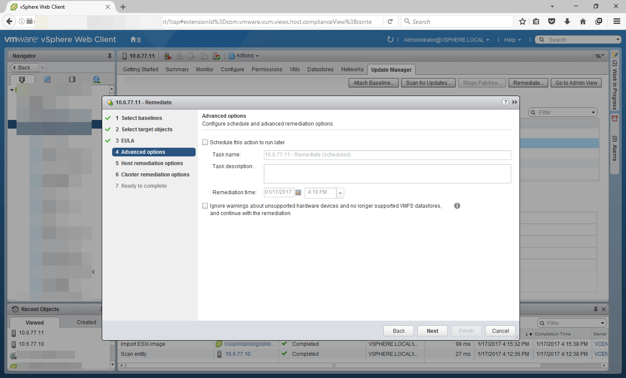
Task: Click the Next button
Action: coord(433,331)
